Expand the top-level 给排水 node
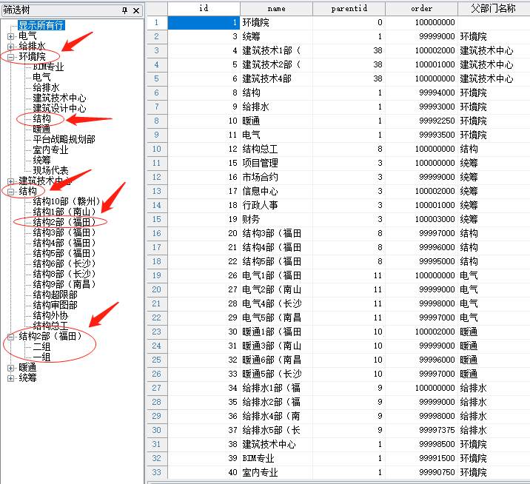 tap(10, 47)
